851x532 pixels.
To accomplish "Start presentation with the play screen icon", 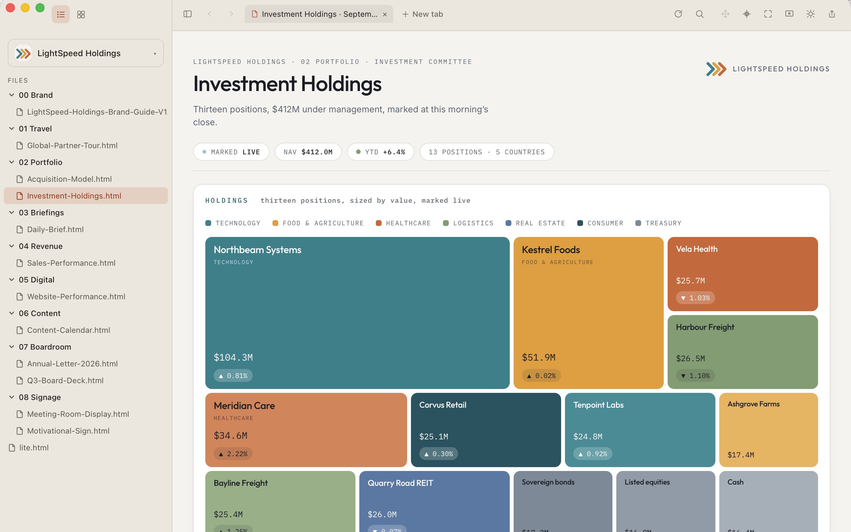I will coord(789,14).
